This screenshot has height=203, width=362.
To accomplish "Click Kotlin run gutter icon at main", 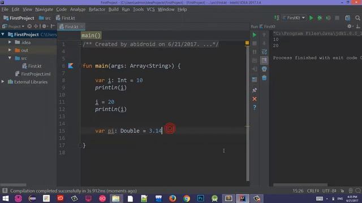I will [71, 66].
